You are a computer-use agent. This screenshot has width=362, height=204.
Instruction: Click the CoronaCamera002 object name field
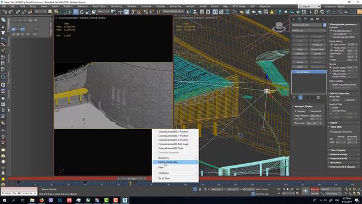click(x=307, y=25)
